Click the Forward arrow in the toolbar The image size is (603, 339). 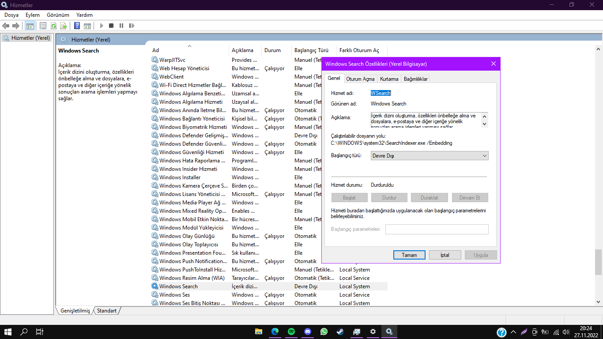[x=16, y=26]
